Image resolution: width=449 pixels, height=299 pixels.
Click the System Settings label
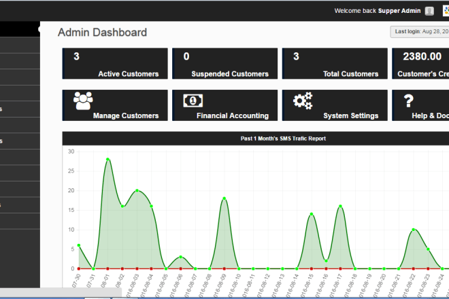351,116
